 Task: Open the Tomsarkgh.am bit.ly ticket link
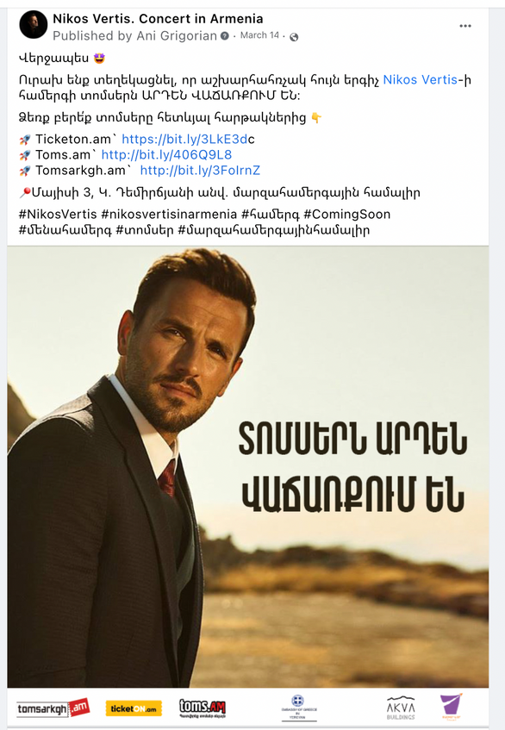coord(200,171)
